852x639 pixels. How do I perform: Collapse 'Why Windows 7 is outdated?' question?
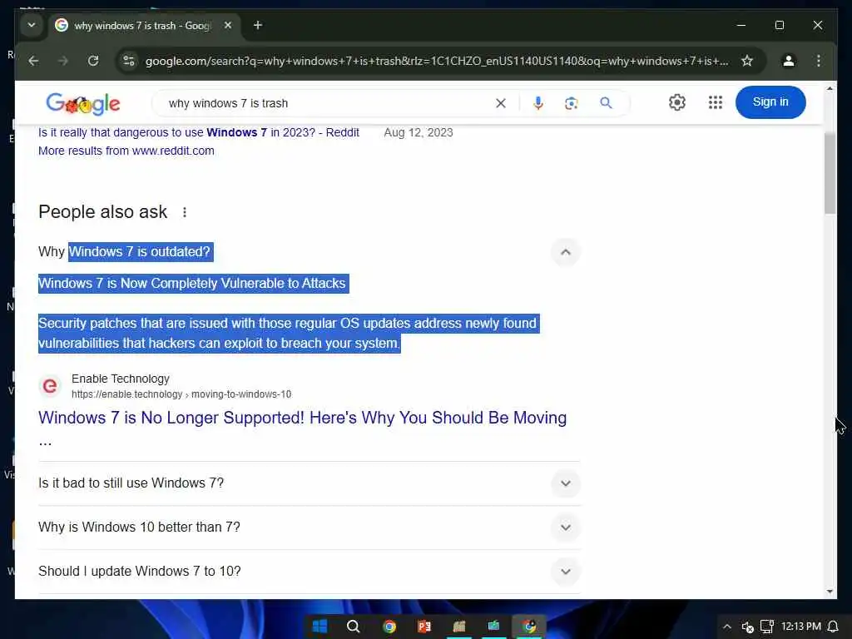pyautogui.click(x=566, y=252)
